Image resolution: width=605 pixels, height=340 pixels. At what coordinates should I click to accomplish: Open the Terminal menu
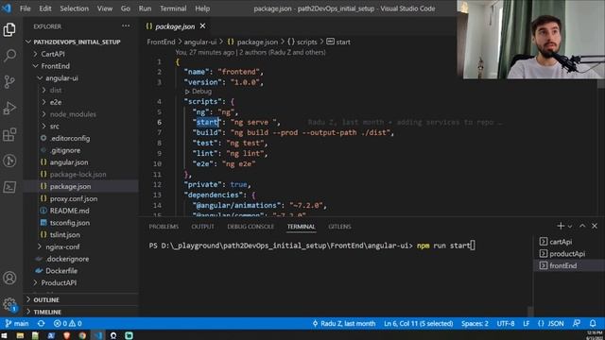(x=173, y=8)
